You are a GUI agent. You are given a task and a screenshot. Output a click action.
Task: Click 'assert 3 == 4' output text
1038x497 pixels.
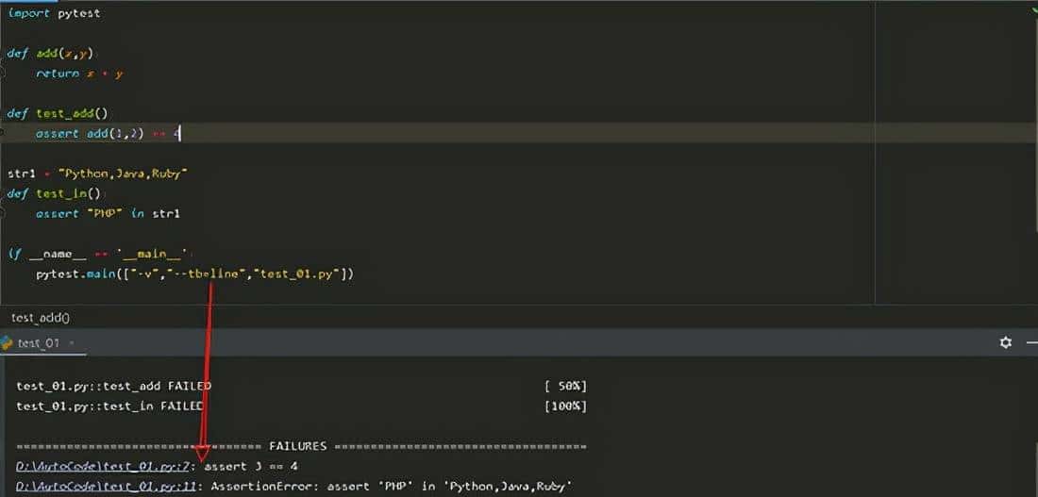(251, 467)
